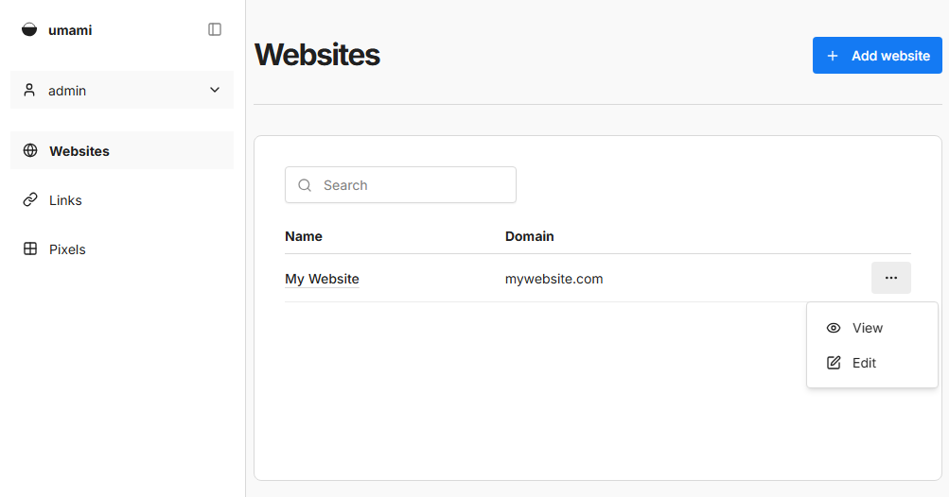Image resolution: width=949 pixels, height=497 pixels.
Task: Click the Pixels grid icon
Action: pyautogui.click(x=30, y=249)
